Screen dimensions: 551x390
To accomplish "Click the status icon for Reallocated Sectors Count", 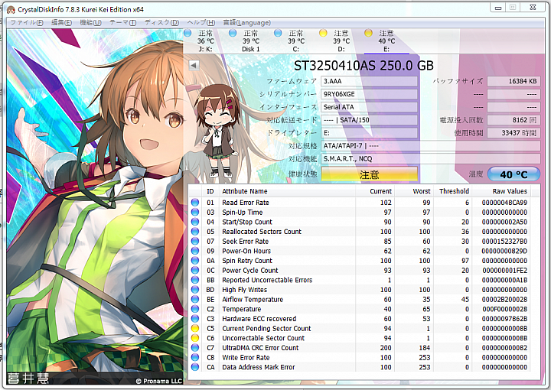I will point(194,232).
